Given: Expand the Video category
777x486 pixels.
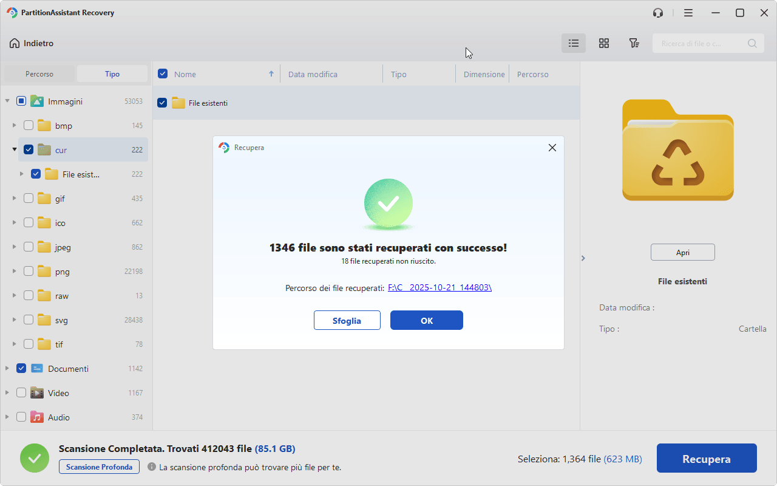Looking at the screenshot, I should click(7, 393).
